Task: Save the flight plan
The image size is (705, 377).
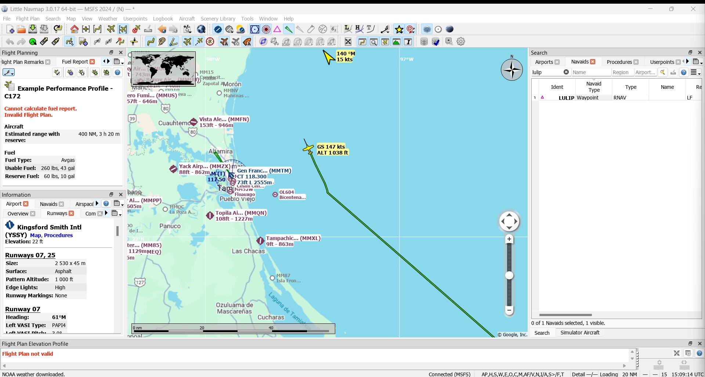Action: click(x=33, y=29)
